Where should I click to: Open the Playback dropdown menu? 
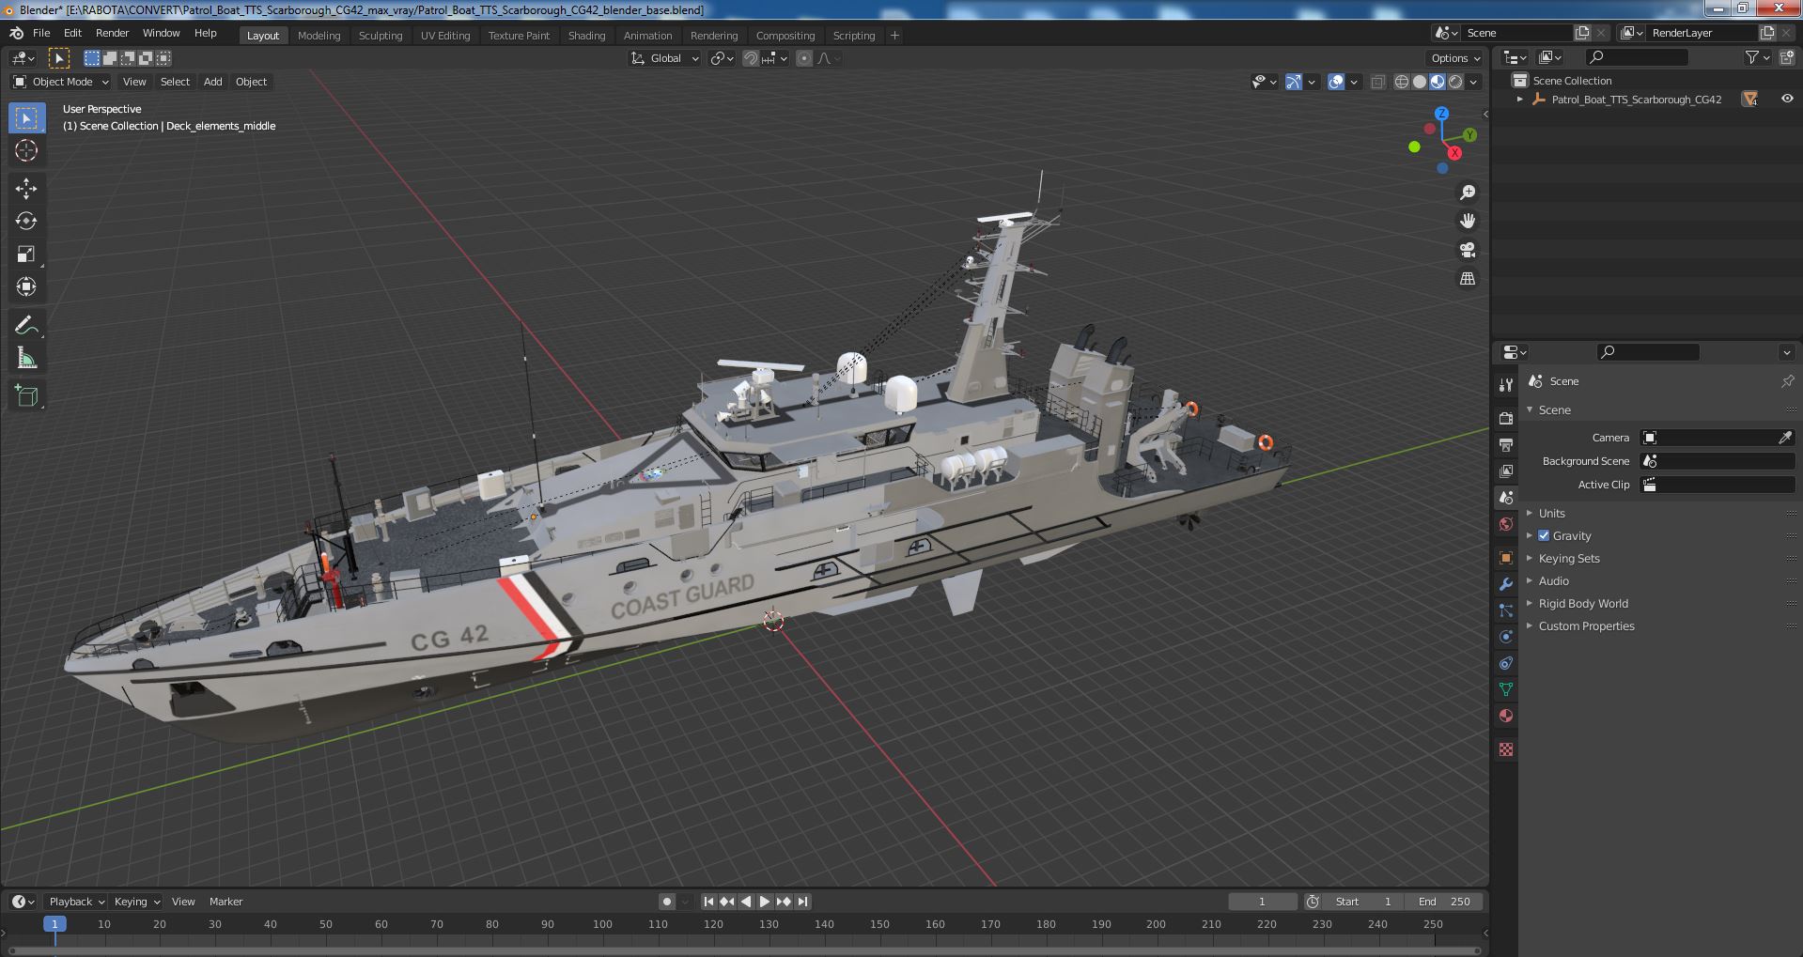[75, 902]
